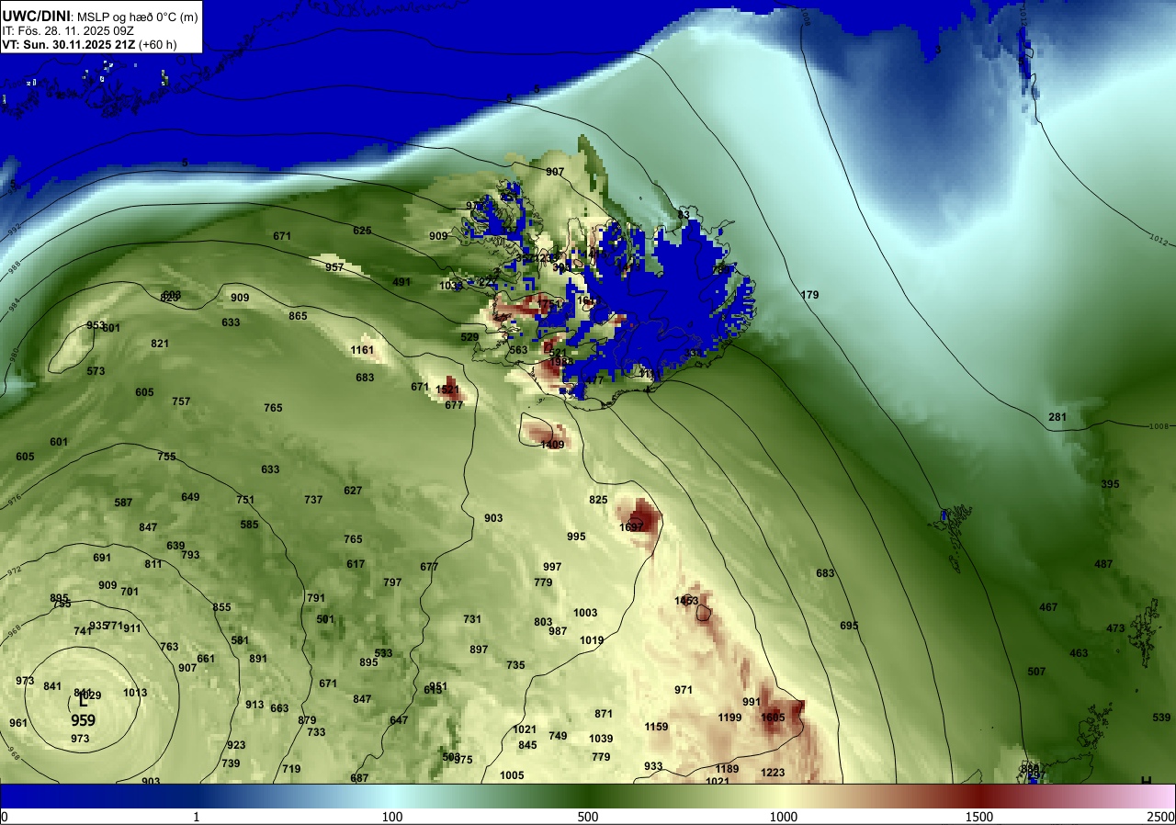Click the 625 value on the map
This screenshot has width=1176, height=825.
(362, 231)
